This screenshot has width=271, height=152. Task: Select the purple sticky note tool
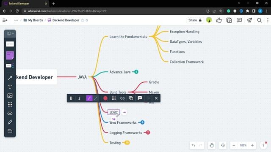(x=10, y=55)
